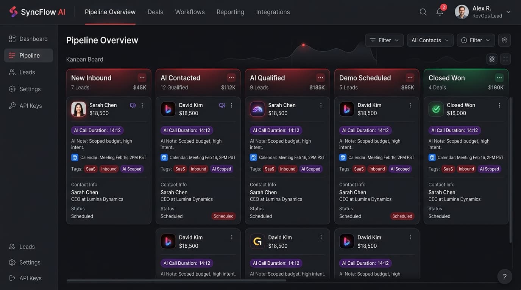Click SaaS tag on New Inbound card

pyautogui.click(x=91, y=169)
